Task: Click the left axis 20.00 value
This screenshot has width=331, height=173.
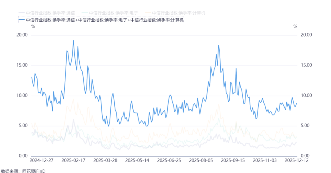Action: click(x=22, y=35)
